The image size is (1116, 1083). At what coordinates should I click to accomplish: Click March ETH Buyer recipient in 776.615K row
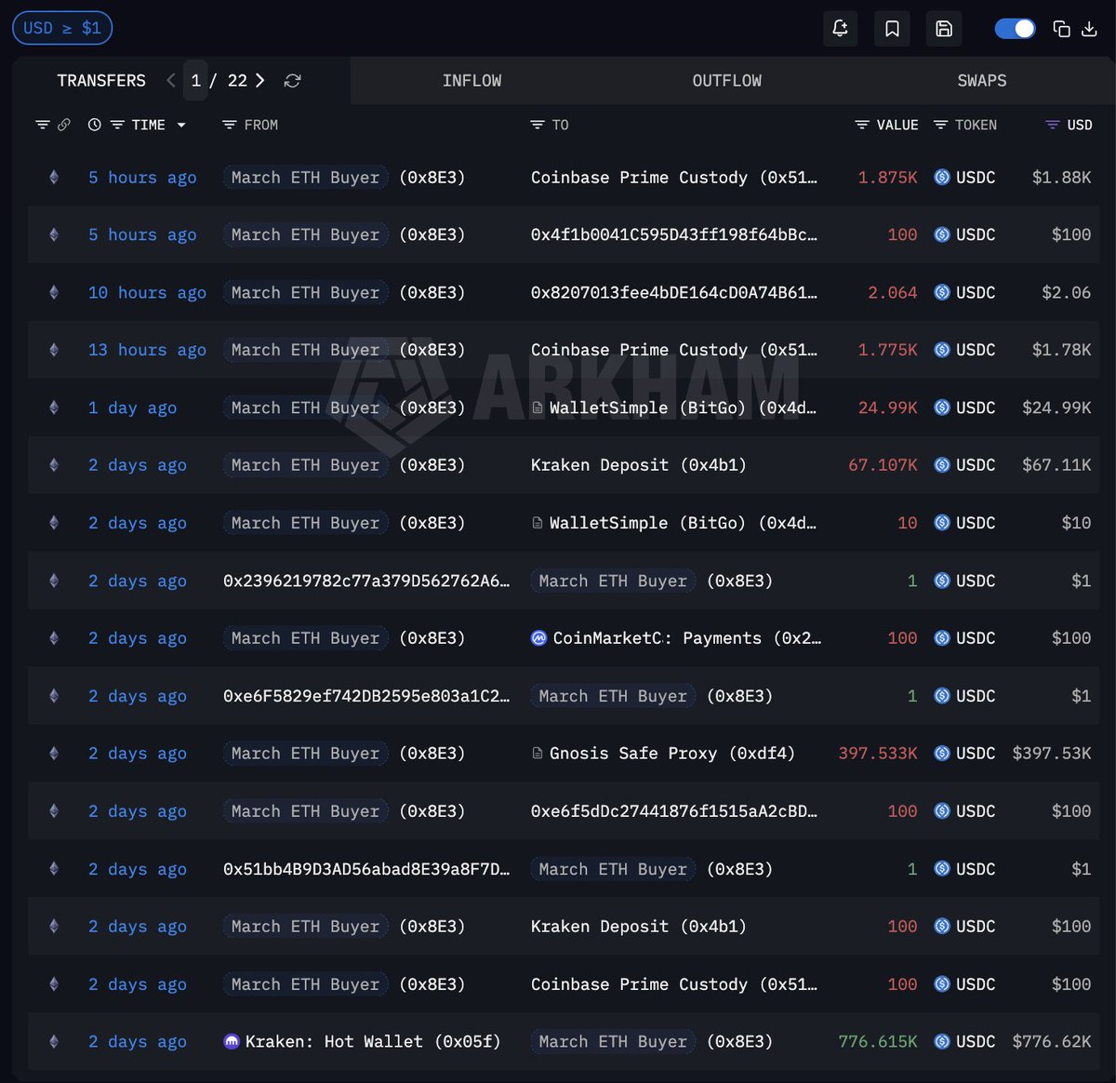click(x=613, y=1042)
